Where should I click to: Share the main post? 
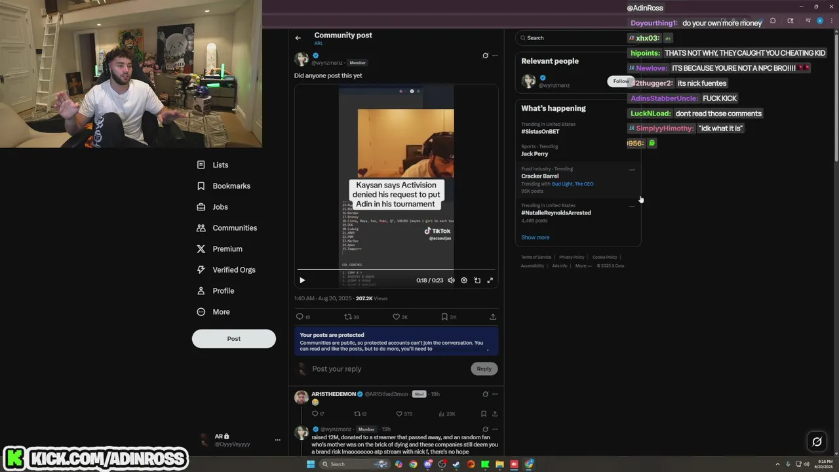click(493, 317)
